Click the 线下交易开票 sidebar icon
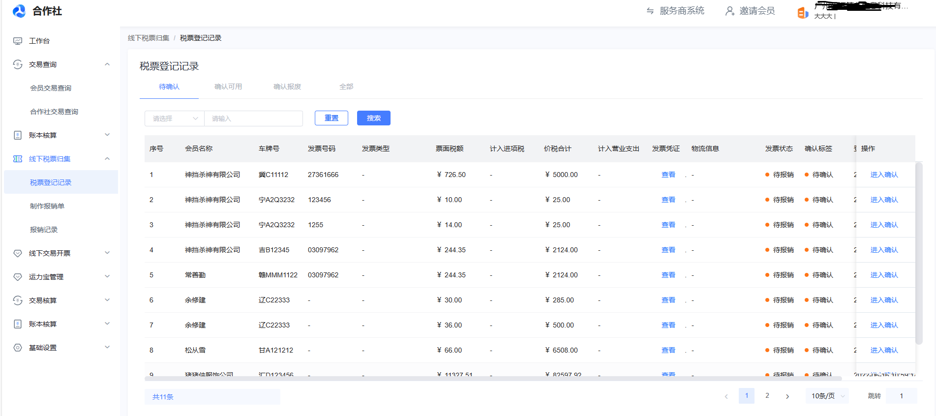 coord(18,253)
